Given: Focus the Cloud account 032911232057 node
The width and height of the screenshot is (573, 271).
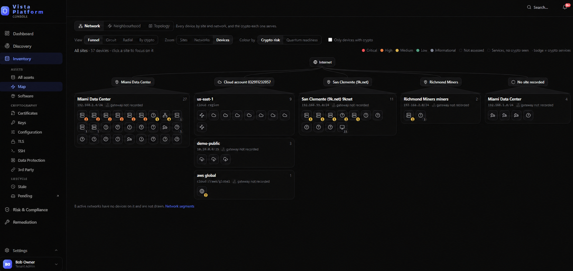Looking at the screenshot, I should coord(244,82).
